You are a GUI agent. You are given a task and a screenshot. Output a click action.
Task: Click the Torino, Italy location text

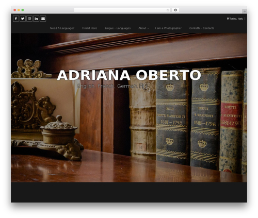(x=236, y=19)
